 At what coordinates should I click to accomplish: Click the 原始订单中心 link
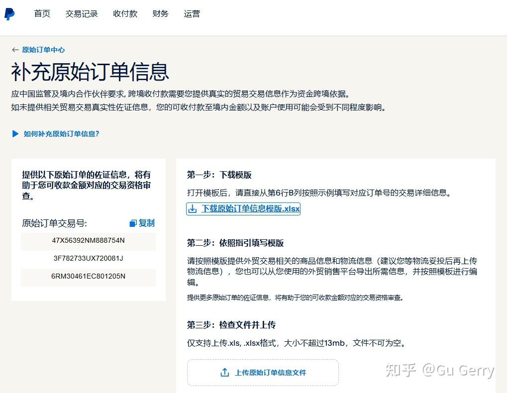[43, 50]
